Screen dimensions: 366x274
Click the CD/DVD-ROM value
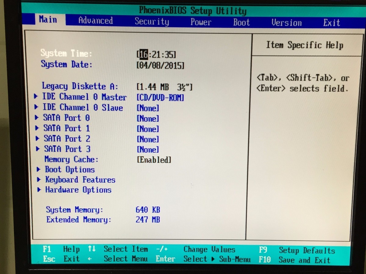pyautogui.click(x=160, y=98)
